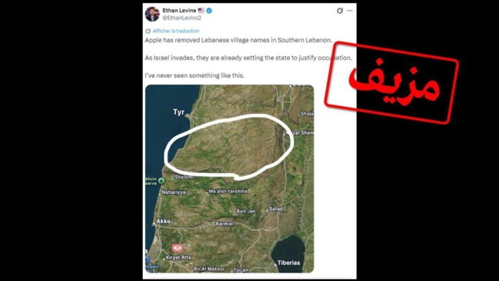Click the Akko city label

(163, 221)
